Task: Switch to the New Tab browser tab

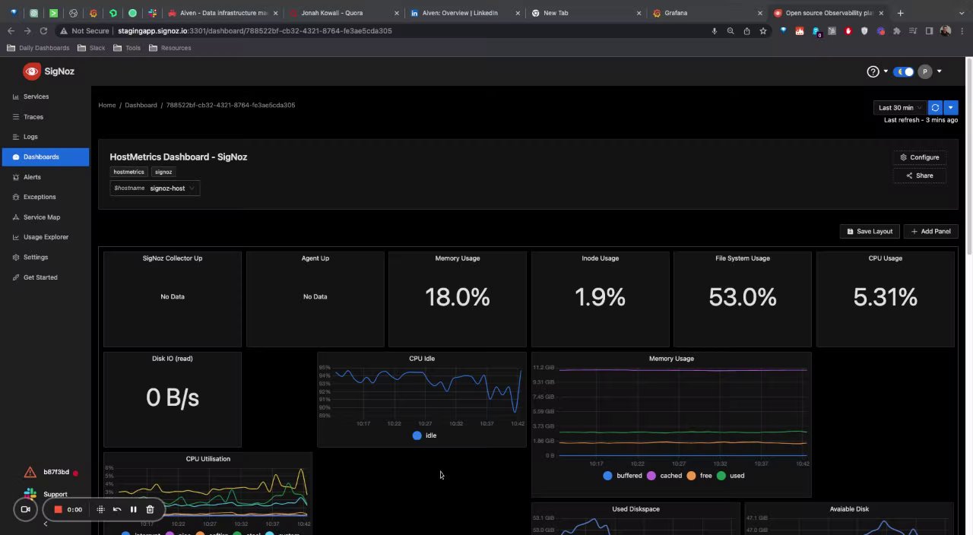Action: [585, 13]
